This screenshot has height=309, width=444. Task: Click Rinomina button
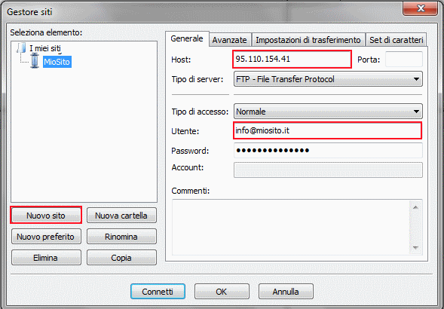[x=121, y=237]
